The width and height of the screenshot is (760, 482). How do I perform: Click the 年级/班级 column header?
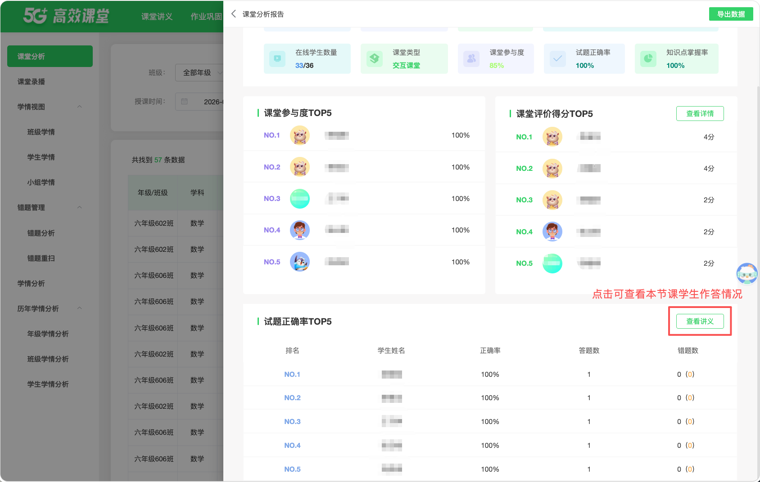click(153, 192)
